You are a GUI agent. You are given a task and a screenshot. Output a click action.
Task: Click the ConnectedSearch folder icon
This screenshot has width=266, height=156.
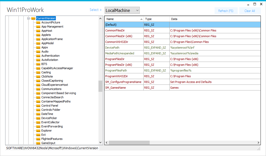point(38,97)
